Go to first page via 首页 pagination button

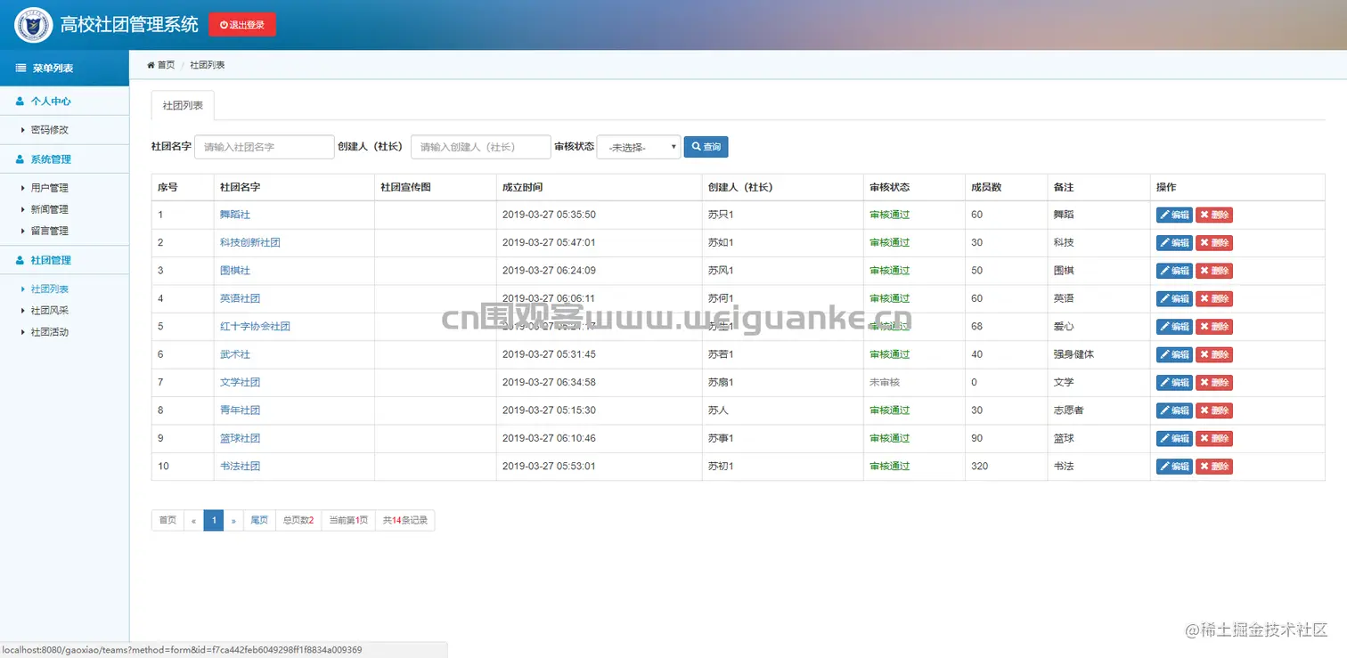167,520
